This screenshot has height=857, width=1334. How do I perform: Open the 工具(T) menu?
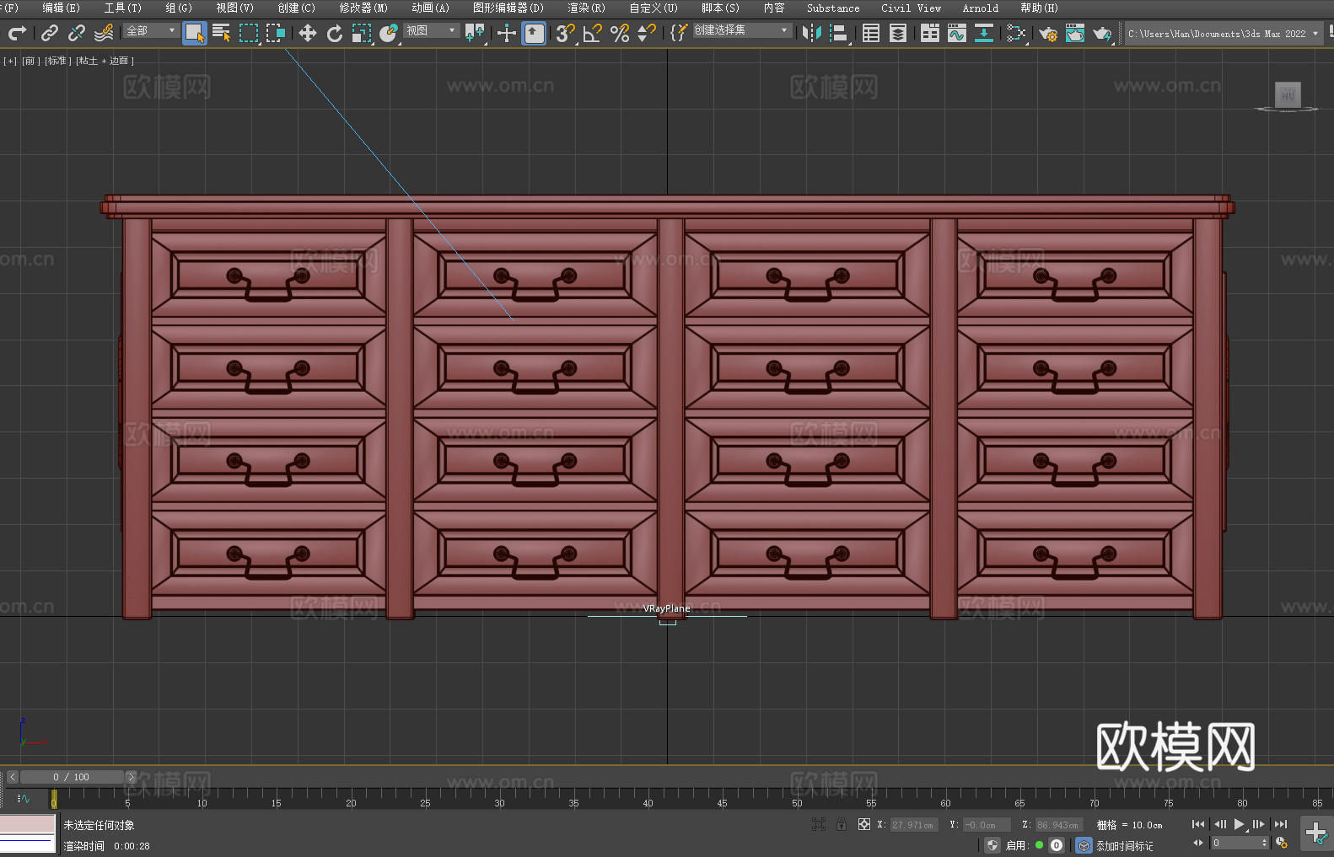tap(122, 8)
